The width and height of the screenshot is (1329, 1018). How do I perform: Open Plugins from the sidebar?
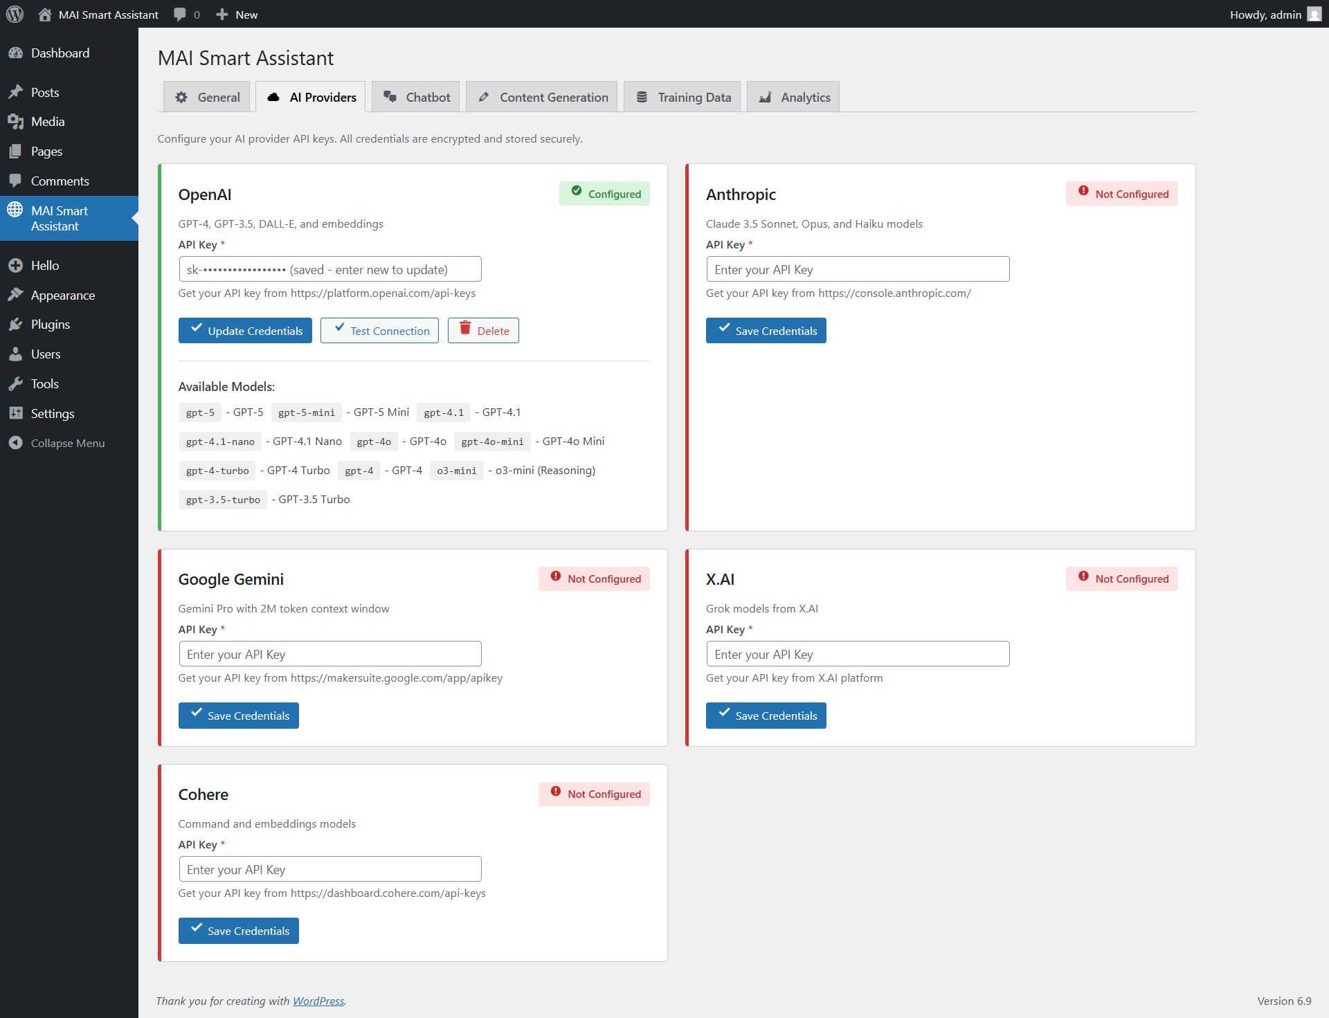pos(50,325)
